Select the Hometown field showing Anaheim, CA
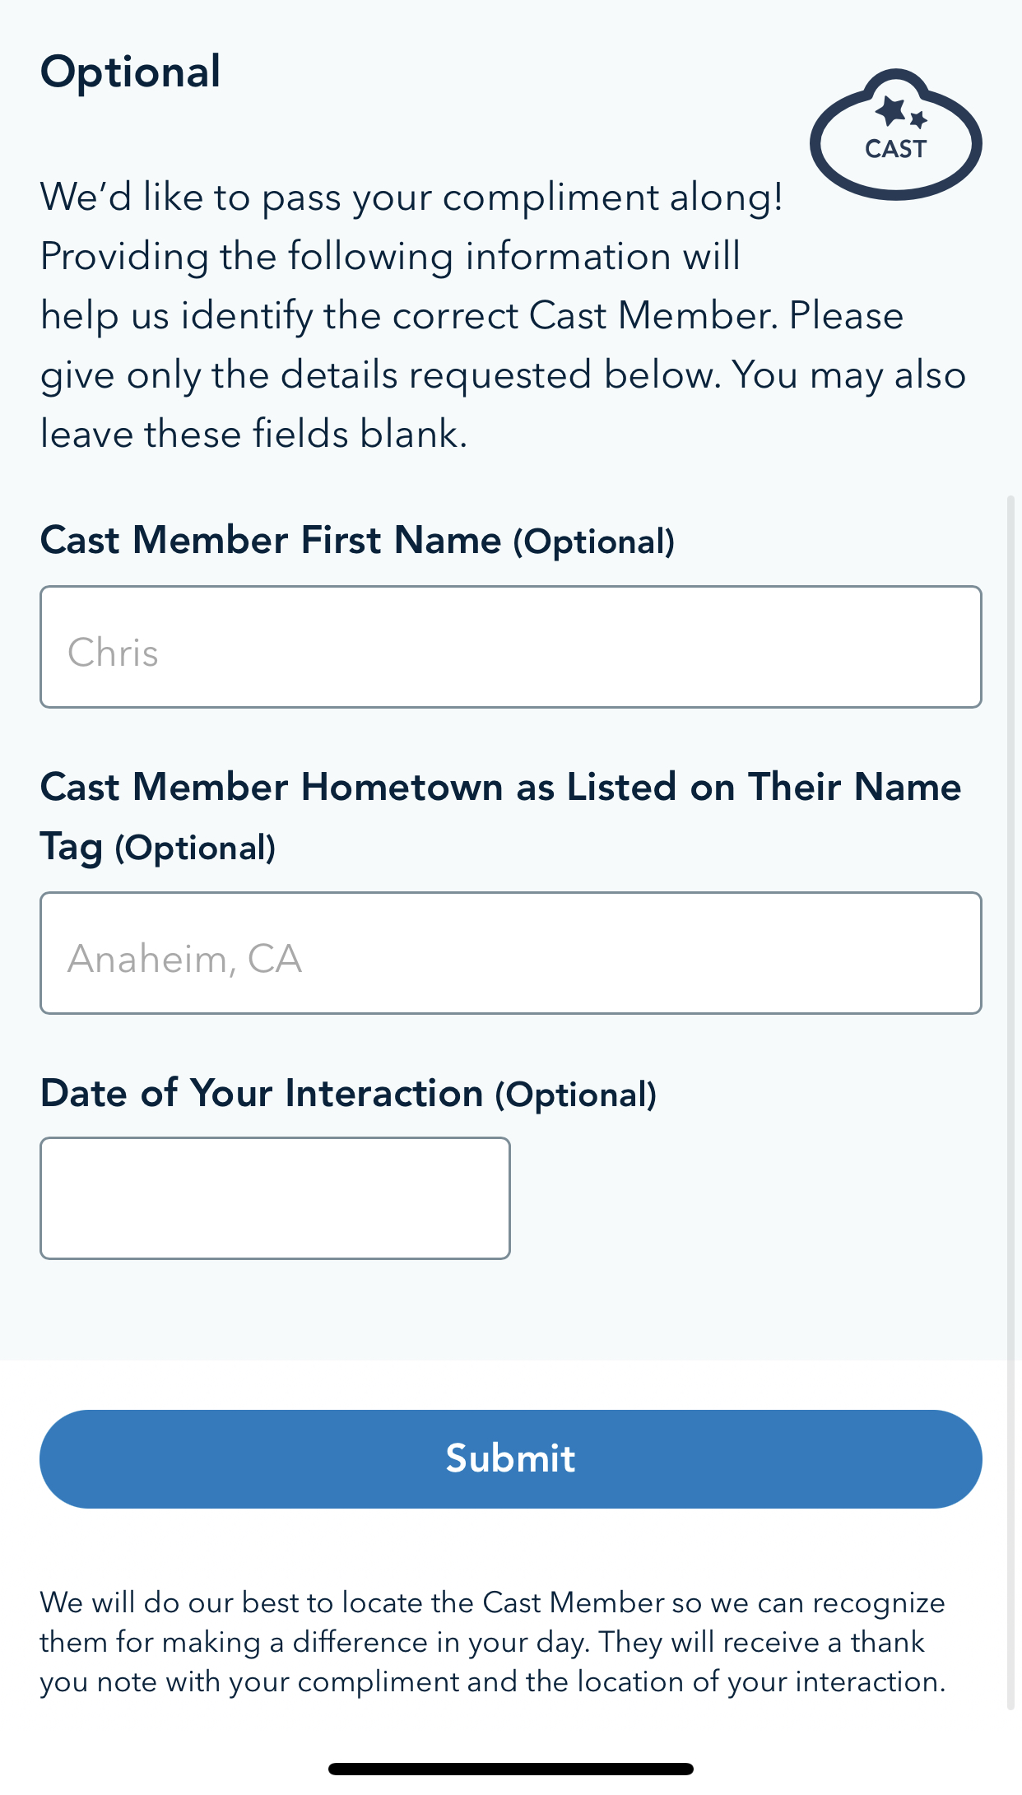Image resolution: width=1022 pixels, height=1795 pixels. [510, 953]
